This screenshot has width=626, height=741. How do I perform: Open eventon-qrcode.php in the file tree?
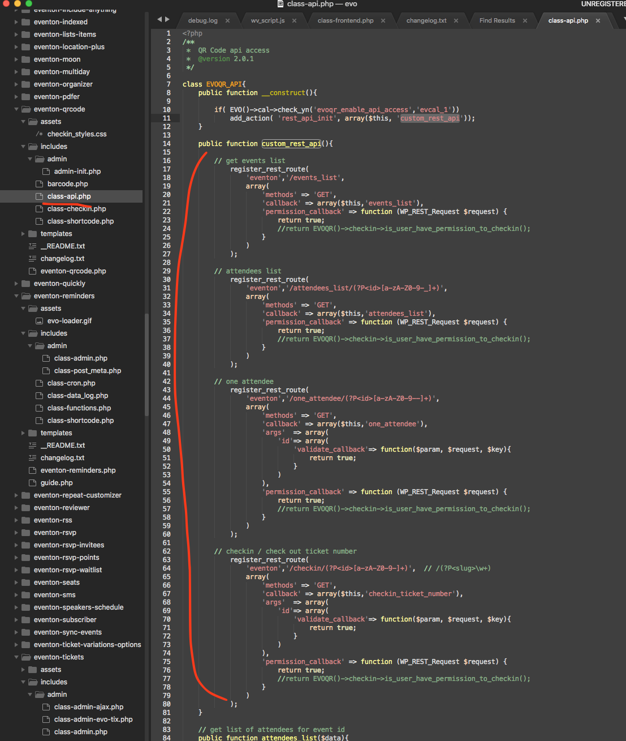(73, 271)
